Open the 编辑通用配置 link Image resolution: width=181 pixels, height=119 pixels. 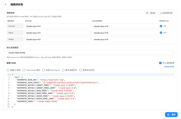[x=169, y=67]
